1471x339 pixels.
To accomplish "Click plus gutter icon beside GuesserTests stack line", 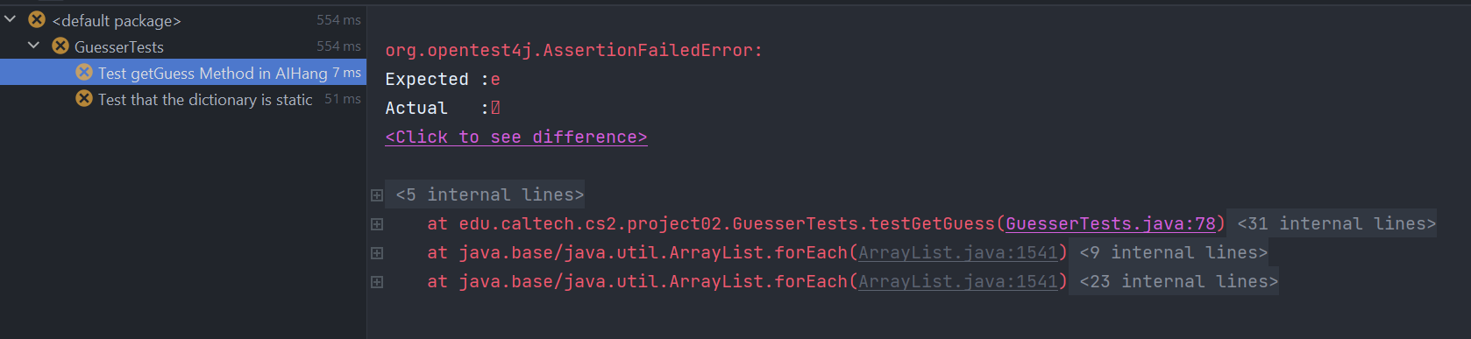I will [377, 224].
